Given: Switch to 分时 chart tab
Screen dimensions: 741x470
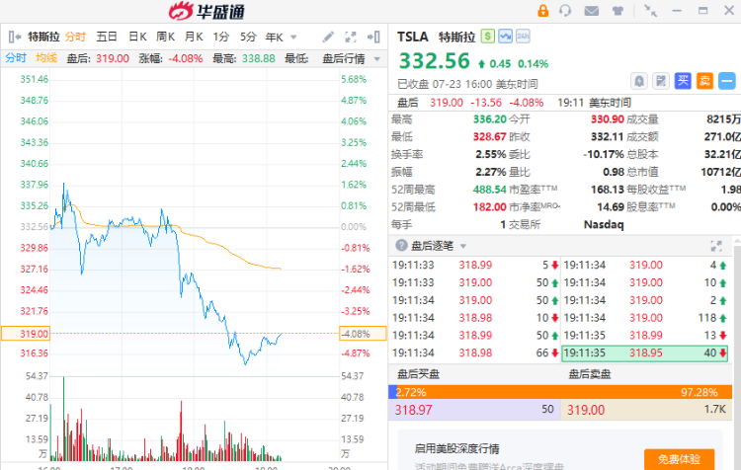Looking at the screenshot, I should [x=75, y=37].
